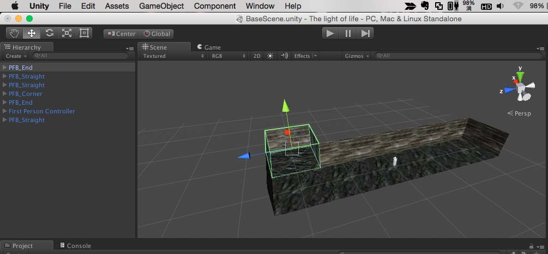Toggle scene lighting sun icon

coord(270,56)
